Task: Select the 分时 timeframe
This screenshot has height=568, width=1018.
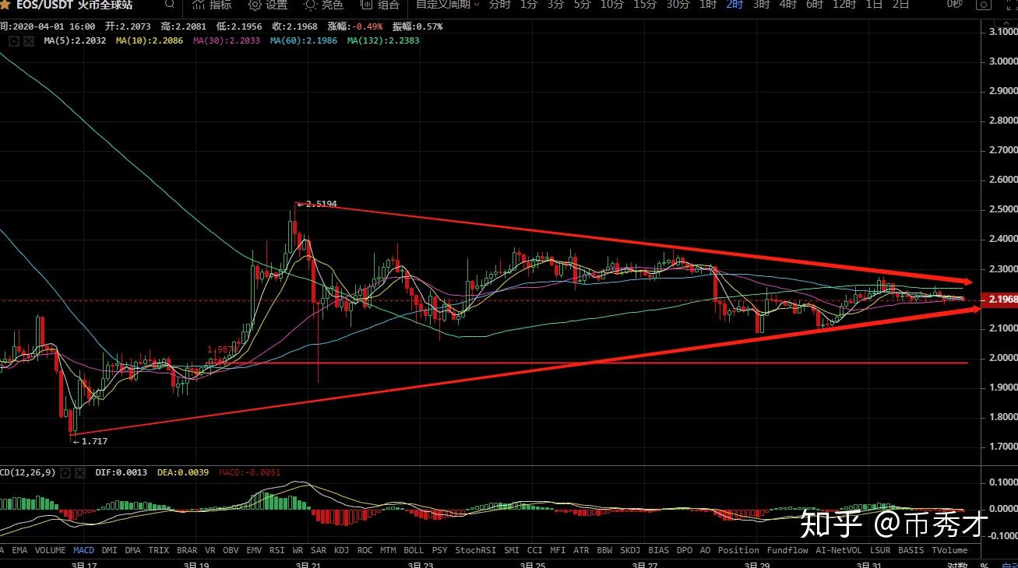Action: 499,4
